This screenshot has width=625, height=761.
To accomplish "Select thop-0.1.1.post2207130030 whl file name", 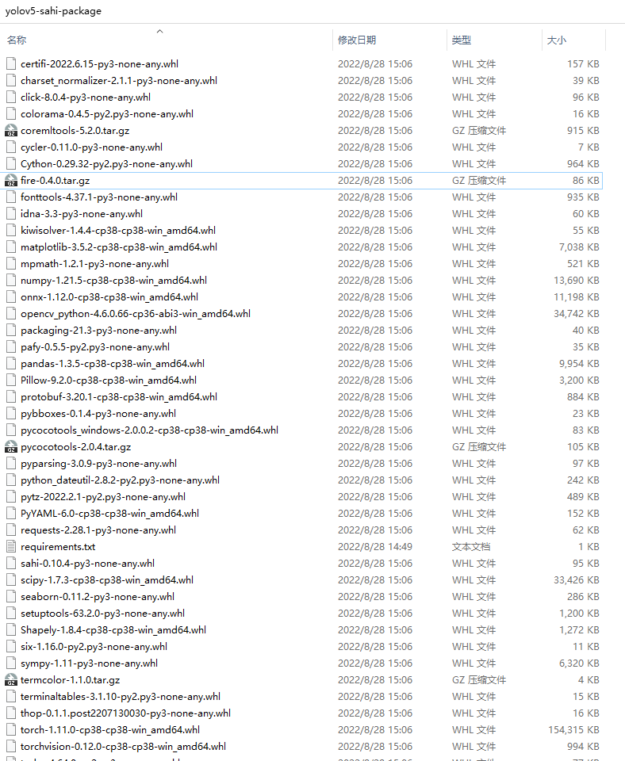I will [125, 713].
